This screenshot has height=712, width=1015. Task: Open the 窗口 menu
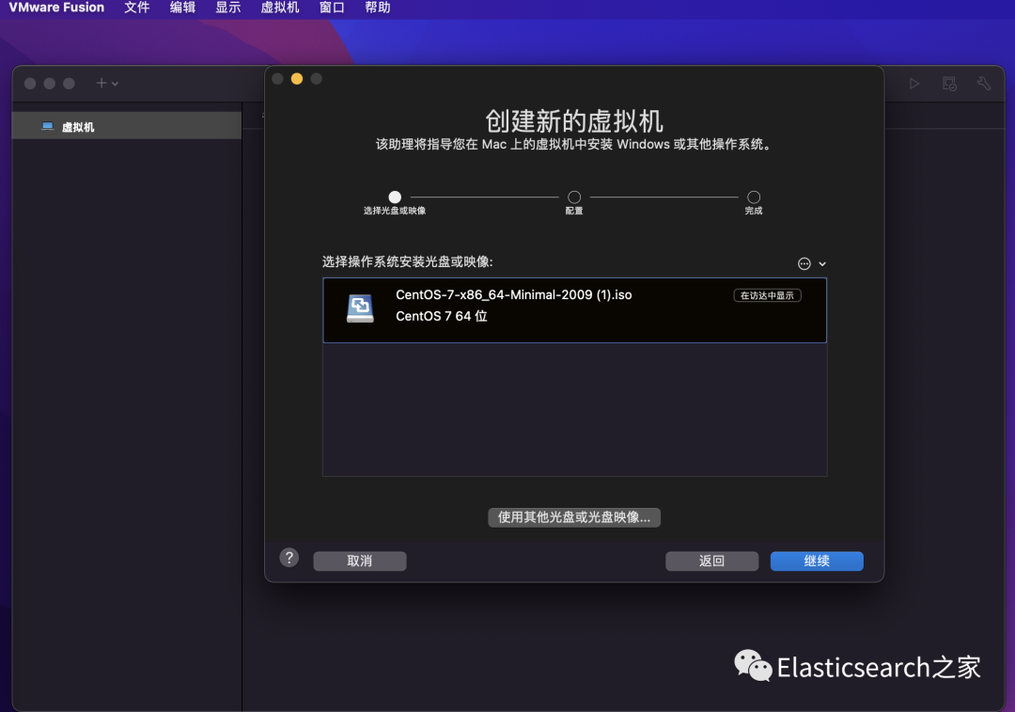332,8
